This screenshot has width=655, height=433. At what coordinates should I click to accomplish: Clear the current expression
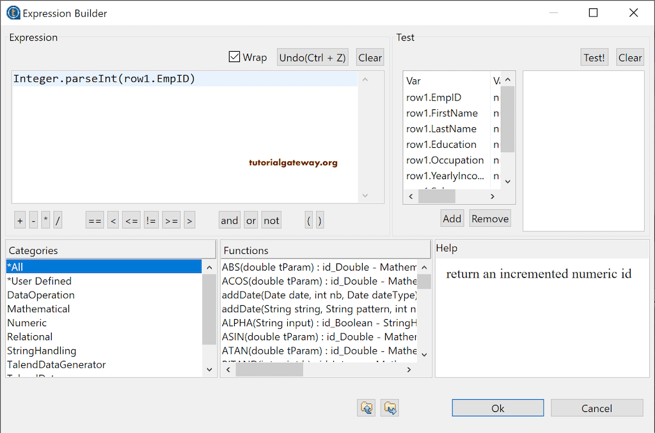coord(370,56)
